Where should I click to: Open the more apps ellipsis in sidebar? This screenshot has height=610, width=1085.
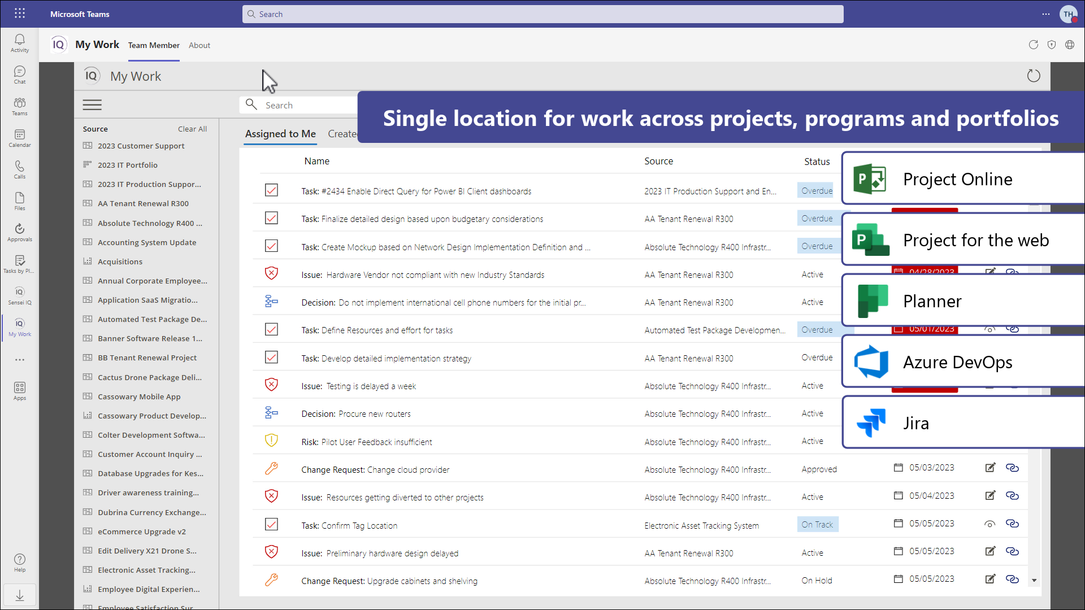pyautogui.click(x=20, y=360)
